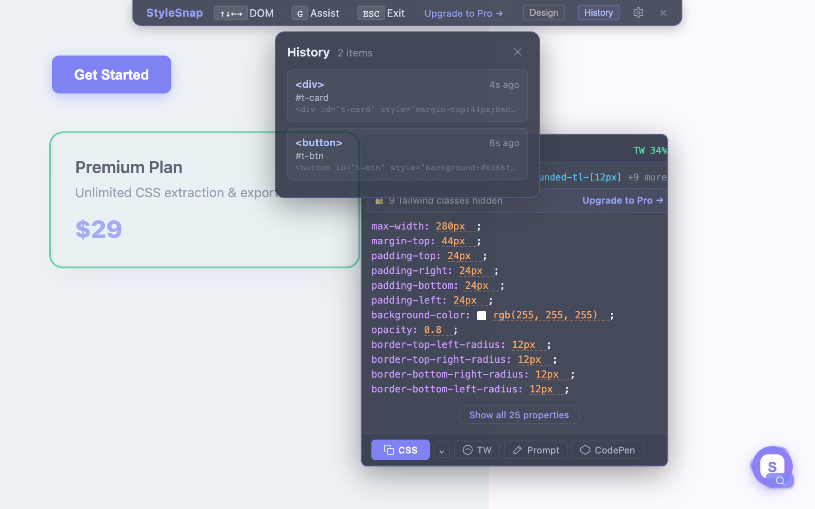
Task: Click Exit in the StyleSnap toolbar
Action: (x=381, y=13)
